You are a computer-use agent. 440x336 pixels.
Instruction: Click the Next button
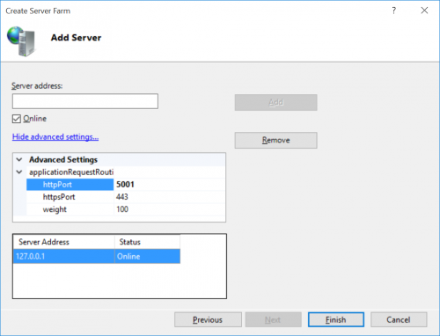pyautogui.click(x=273, y=319)
